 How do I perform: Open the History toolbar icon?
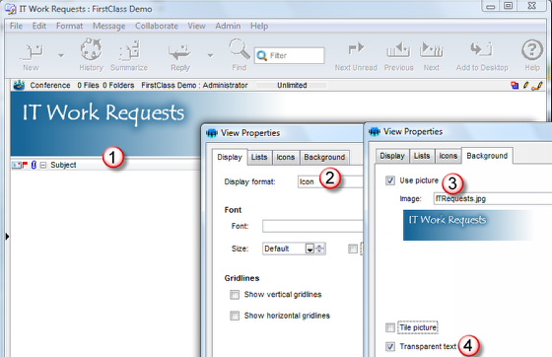(x=91, y=49)
